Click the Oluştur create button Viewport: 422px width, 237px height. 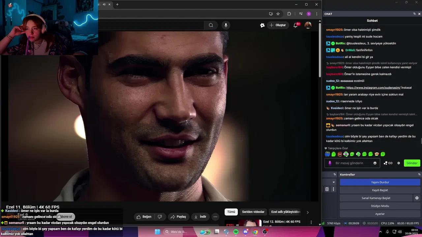[278, 25]
